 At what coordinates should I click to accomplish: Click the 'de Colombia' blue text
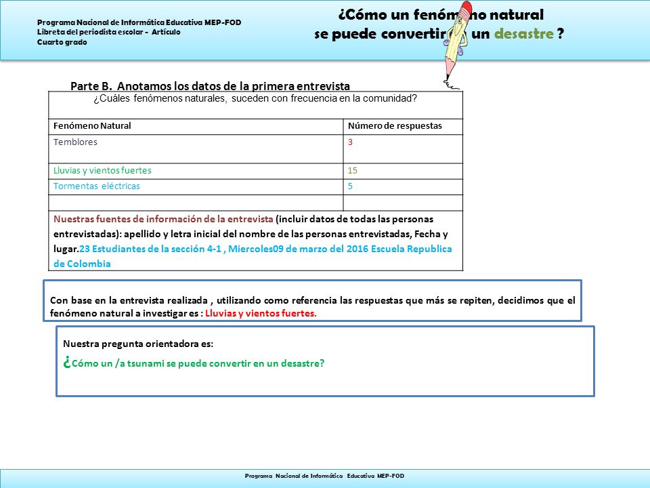point(82,264)
